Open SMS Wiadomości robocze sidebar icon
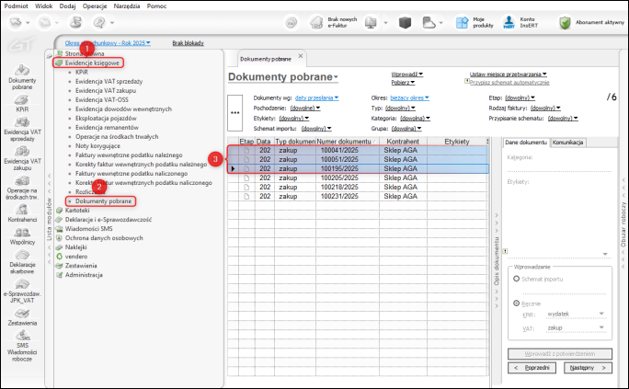 point(22,346)
